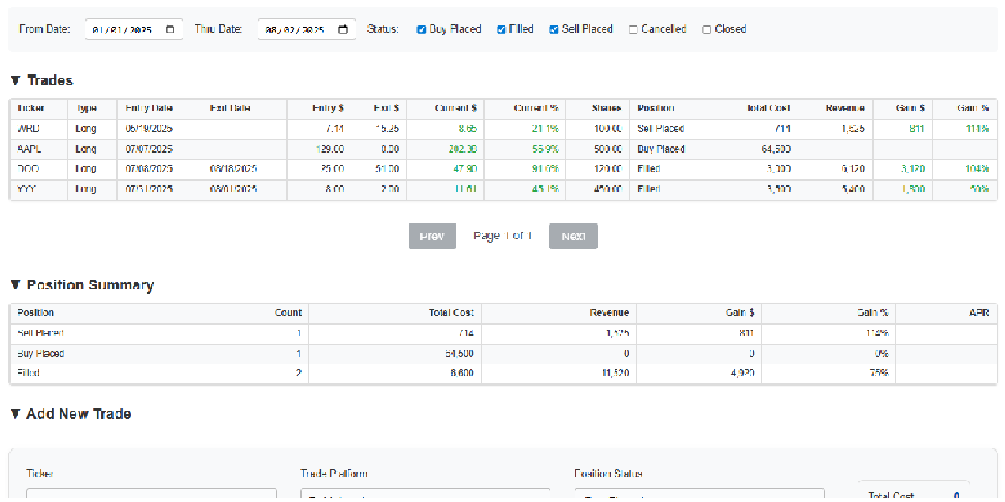Open the Thru Date calendar picker

click(x=343, y=28)
